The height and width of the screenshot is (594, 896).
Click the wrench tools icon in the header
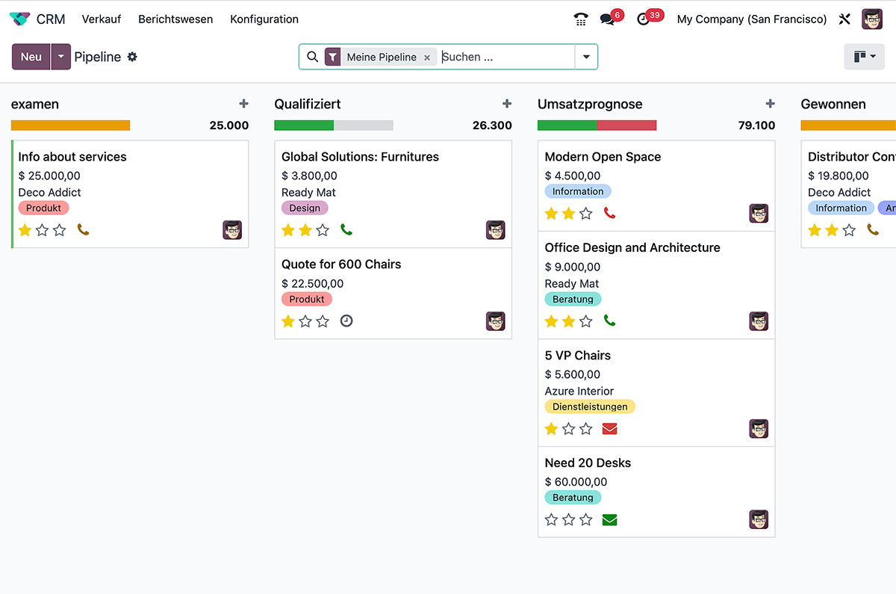click(x=844, y=19)
